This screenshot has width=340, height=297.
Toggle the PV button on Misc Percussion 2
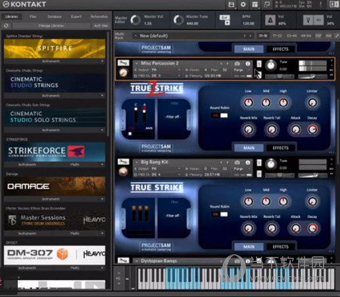pyautogui.click(x=331, y=75)
